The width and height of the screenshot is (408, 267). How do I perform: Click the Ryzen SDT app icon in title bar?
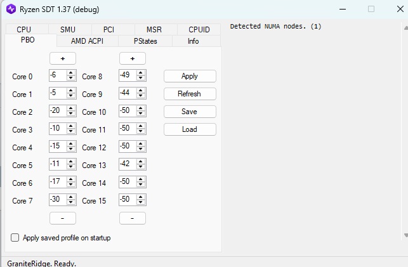pyautogui.click(x=12, y=10)
